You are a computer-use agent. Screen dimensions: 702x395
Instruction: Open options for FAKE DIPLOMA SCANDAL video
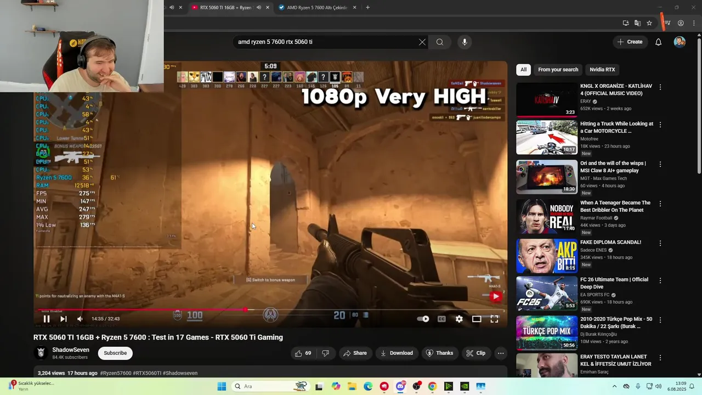click(660, 243)
